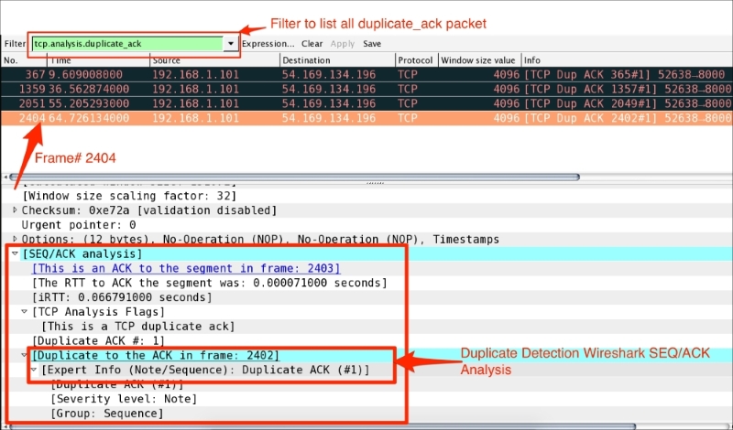Click packet details horizontal scrollbar at bottom
Viewport: 733px width, 430px height.
coord(323,426)
